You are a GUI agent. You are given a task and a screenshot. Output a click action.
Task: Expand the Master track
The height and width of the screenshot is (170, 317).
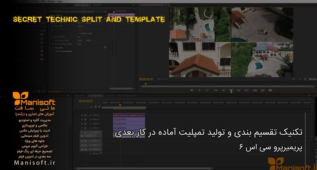tap(91, 153)
